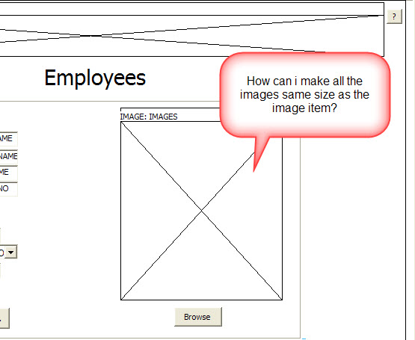Click the IMAGE: IMAGES label

tap(149, 117)
